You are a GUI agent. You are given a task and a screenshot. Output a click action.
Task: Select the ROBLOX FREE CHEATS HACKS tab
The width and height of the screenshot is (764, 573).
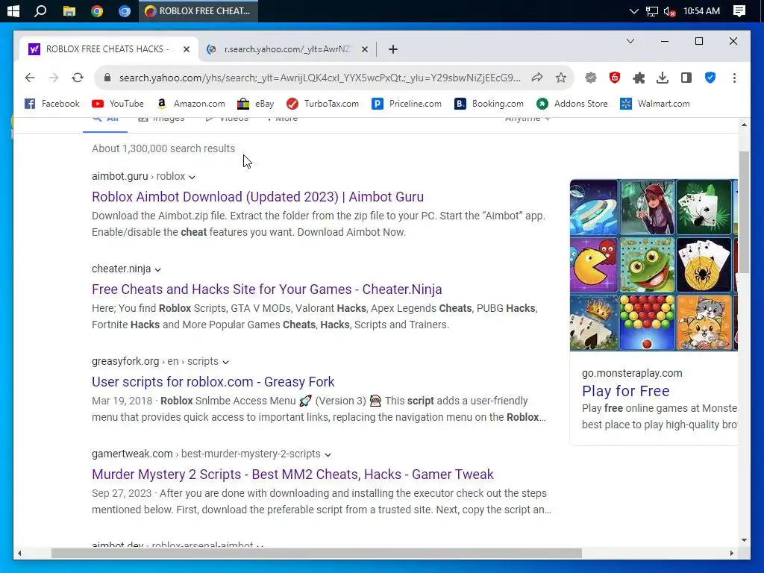tap(109, 49)
